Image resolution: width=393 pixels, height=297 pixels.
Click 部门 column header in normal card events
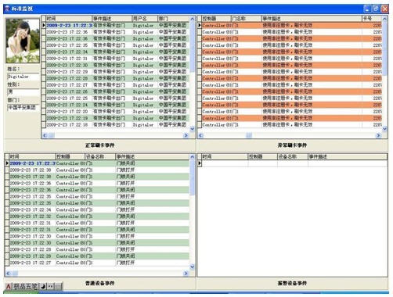click(x=174, y=19)
